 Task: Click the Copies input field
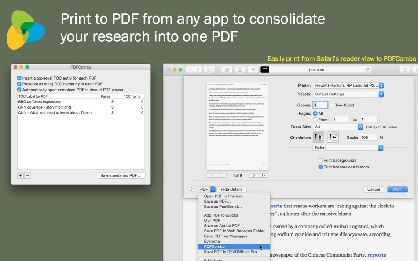click(320, 105)
